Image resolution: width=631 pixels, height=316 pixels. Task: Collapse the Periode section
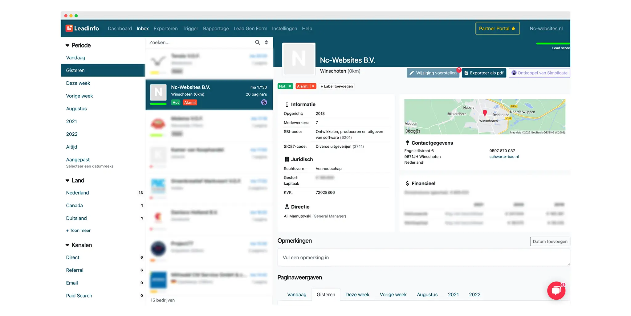click(x=67, y=45)
